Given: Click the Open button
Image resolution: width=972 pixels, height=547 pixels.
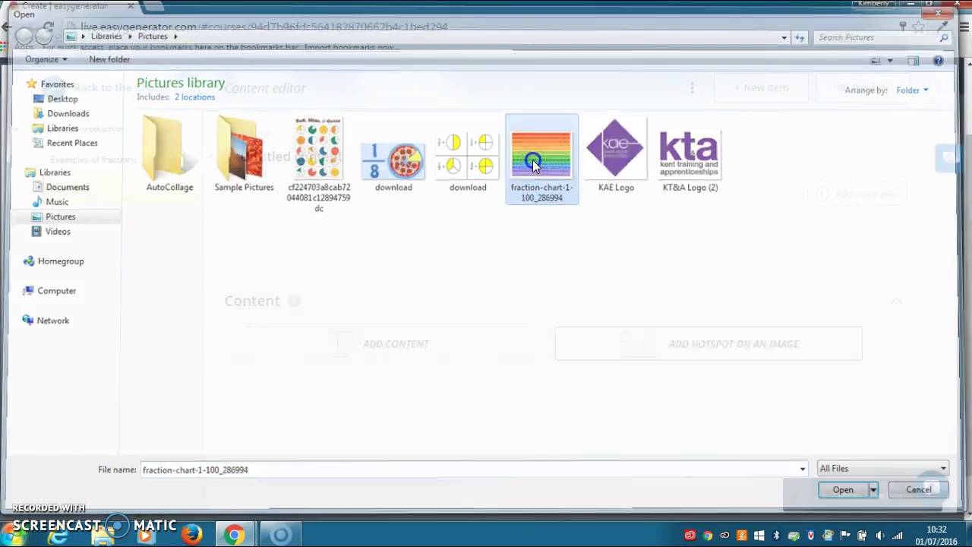Looking at the screenshot, I should tap(843, 490).
